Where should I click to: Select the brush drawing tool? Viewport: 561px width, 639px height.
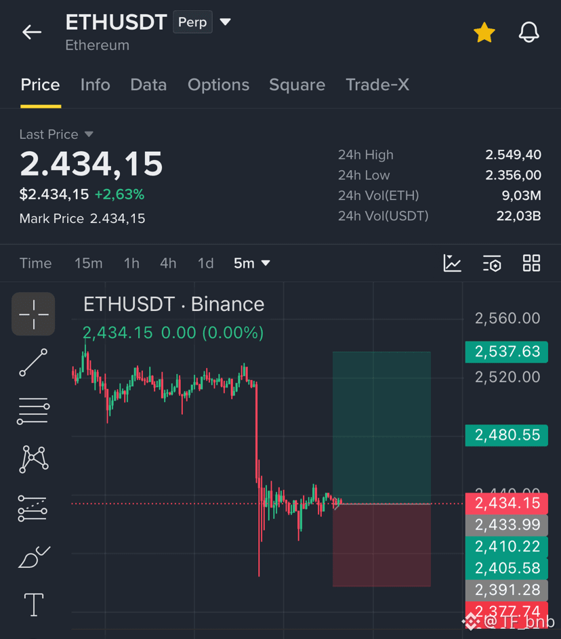[x=34, y=557]
